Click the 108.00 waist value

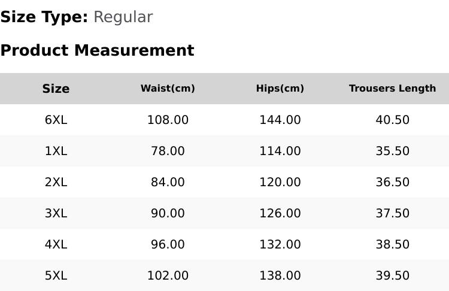coord(168,120)
